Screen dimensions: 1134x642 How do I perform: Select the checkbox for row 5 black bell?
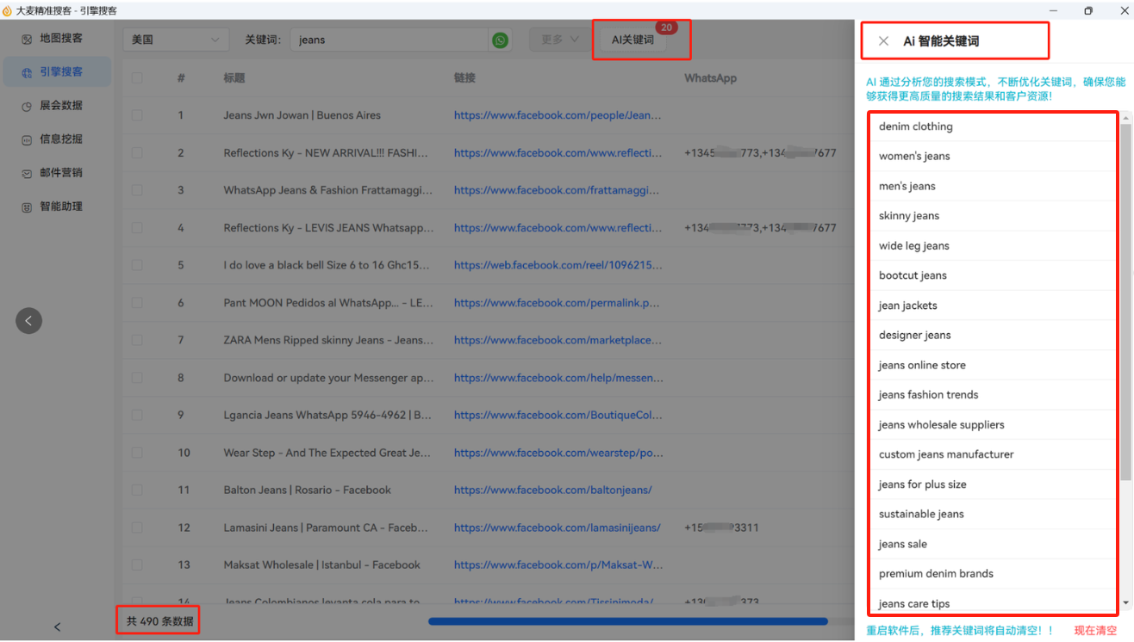tap(137, 265)
